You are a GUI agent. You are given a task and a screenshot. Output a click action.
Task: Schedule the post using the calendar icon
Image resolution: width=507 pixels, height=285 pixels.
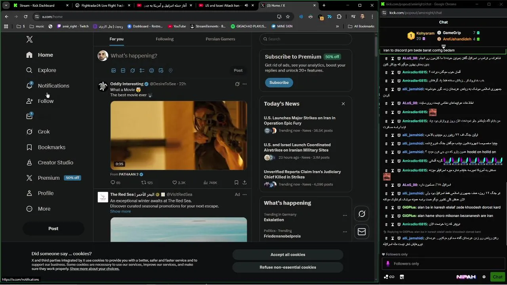(161, 70)
